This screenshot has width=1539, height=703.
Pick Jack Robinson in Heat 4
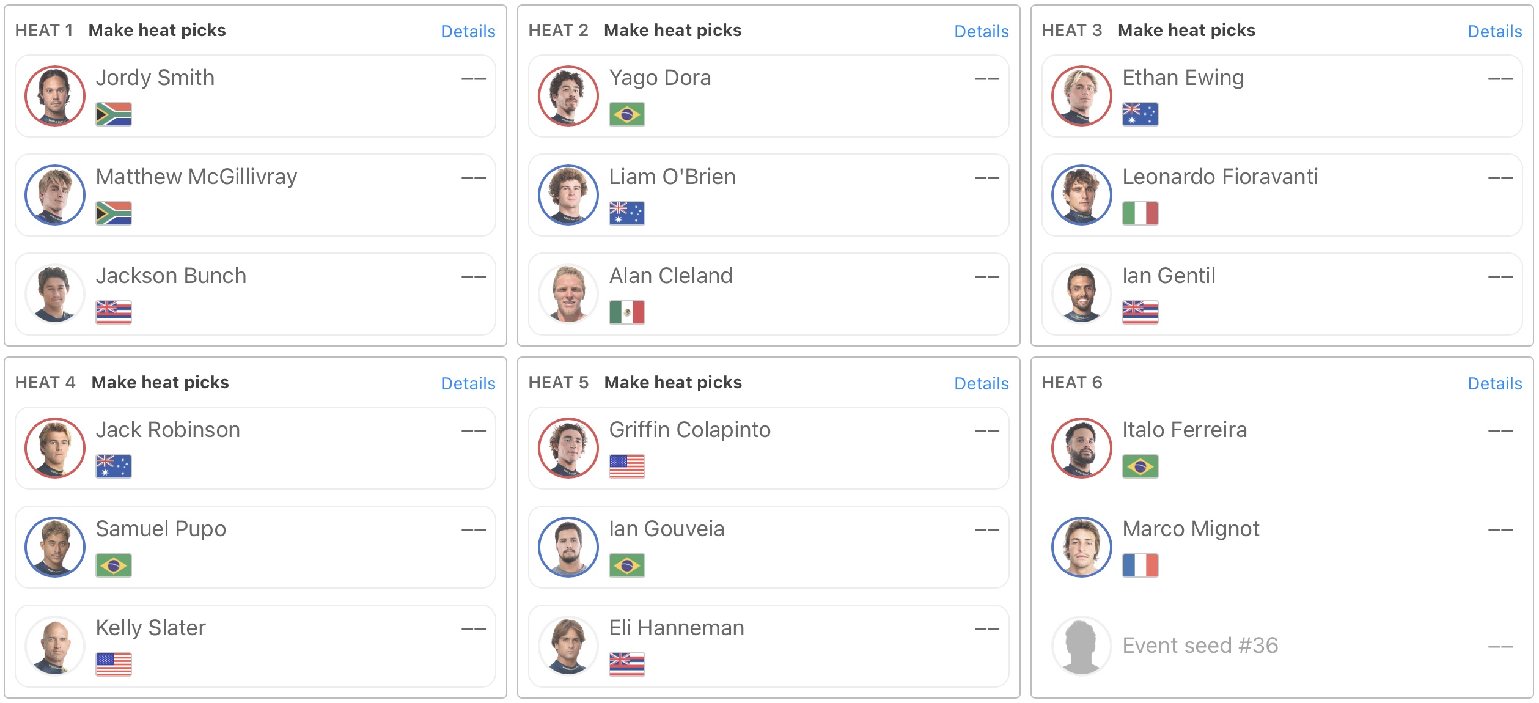(x=255, y=448)
